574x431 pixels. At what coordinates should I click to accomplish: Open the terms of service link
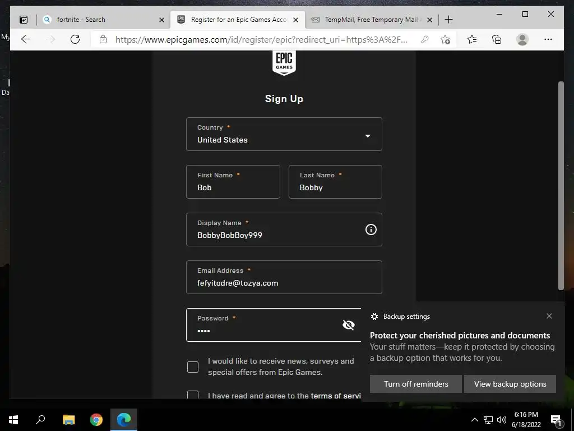click(336, 396)
